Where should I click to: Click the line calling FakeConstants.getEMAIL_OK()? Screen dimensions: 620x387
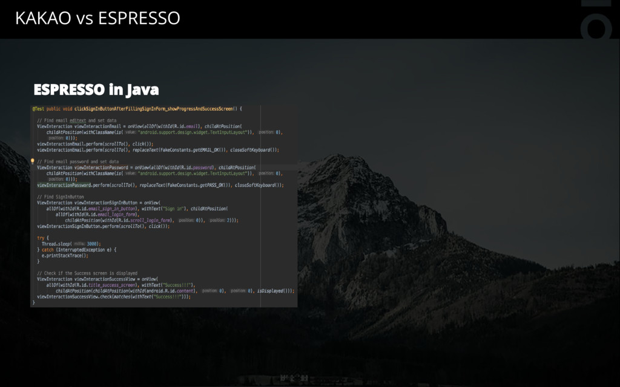[158, 150]
